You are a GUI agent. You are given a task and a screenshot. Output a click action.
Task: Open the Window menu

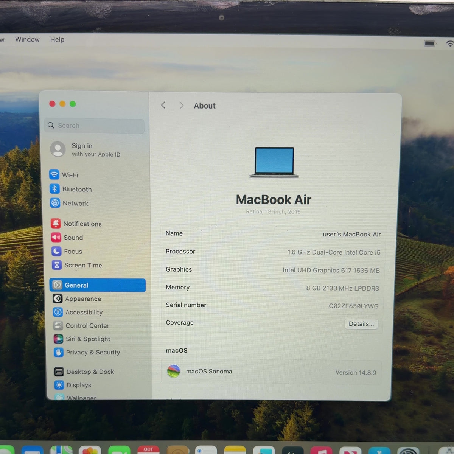pyautogui.click(x=27, y=39)
